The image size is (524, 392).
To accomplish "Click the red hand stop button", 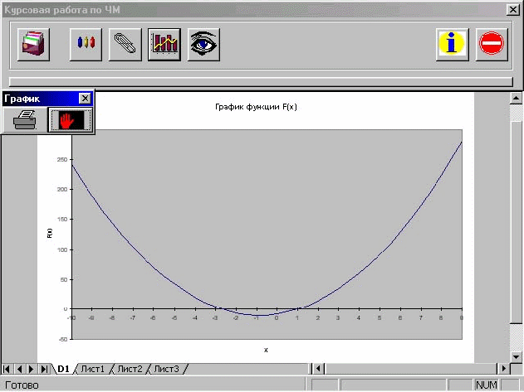I will click(x=71, y=120).
